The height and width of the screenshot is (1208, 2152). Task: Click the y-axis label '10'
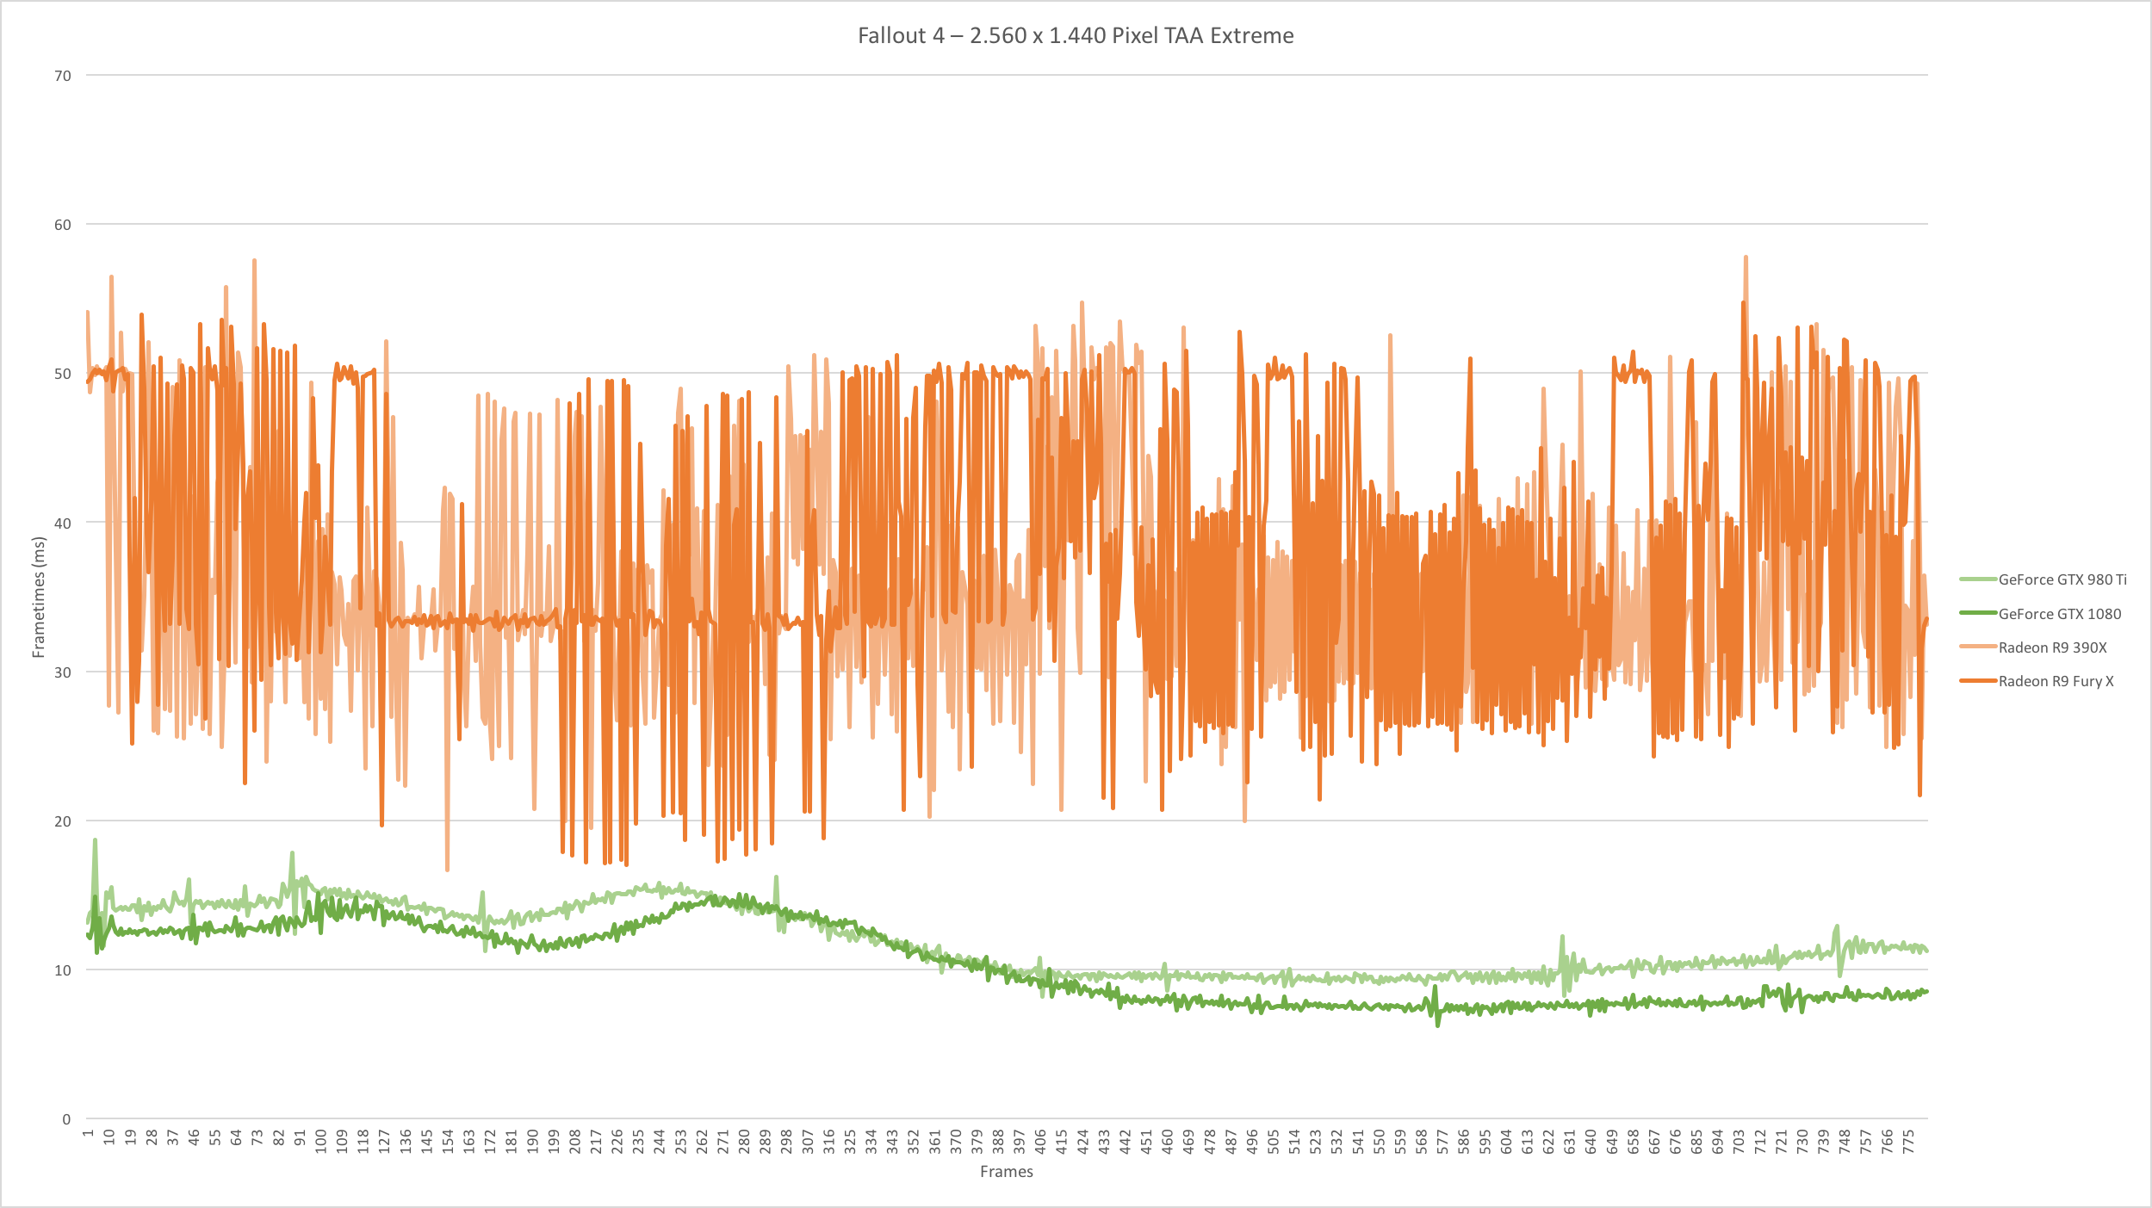(63, 970)
